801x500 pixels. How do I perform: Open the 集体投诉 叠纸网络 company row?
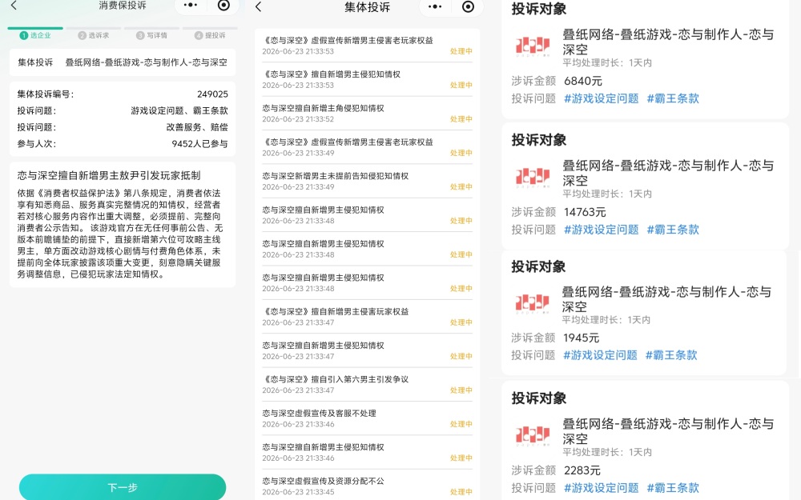[x=123, y=62]
